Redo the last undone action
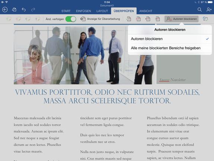The width and height of the screenshot is (214, 161). click(33, 10)
